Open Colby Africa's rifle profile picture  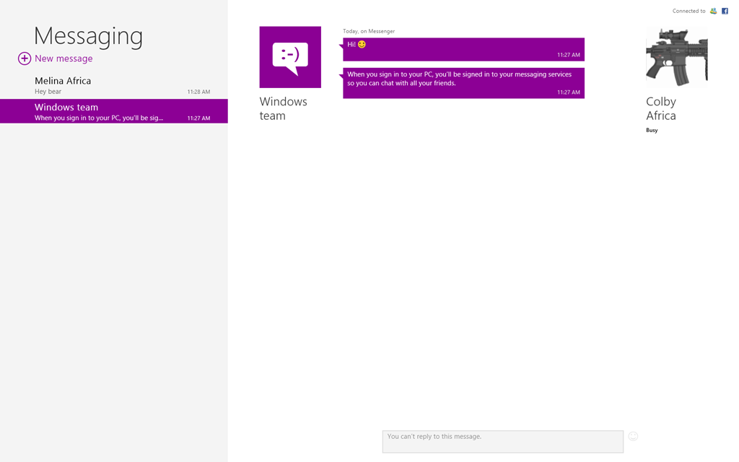pyautogui.click(x=677, y=57)
